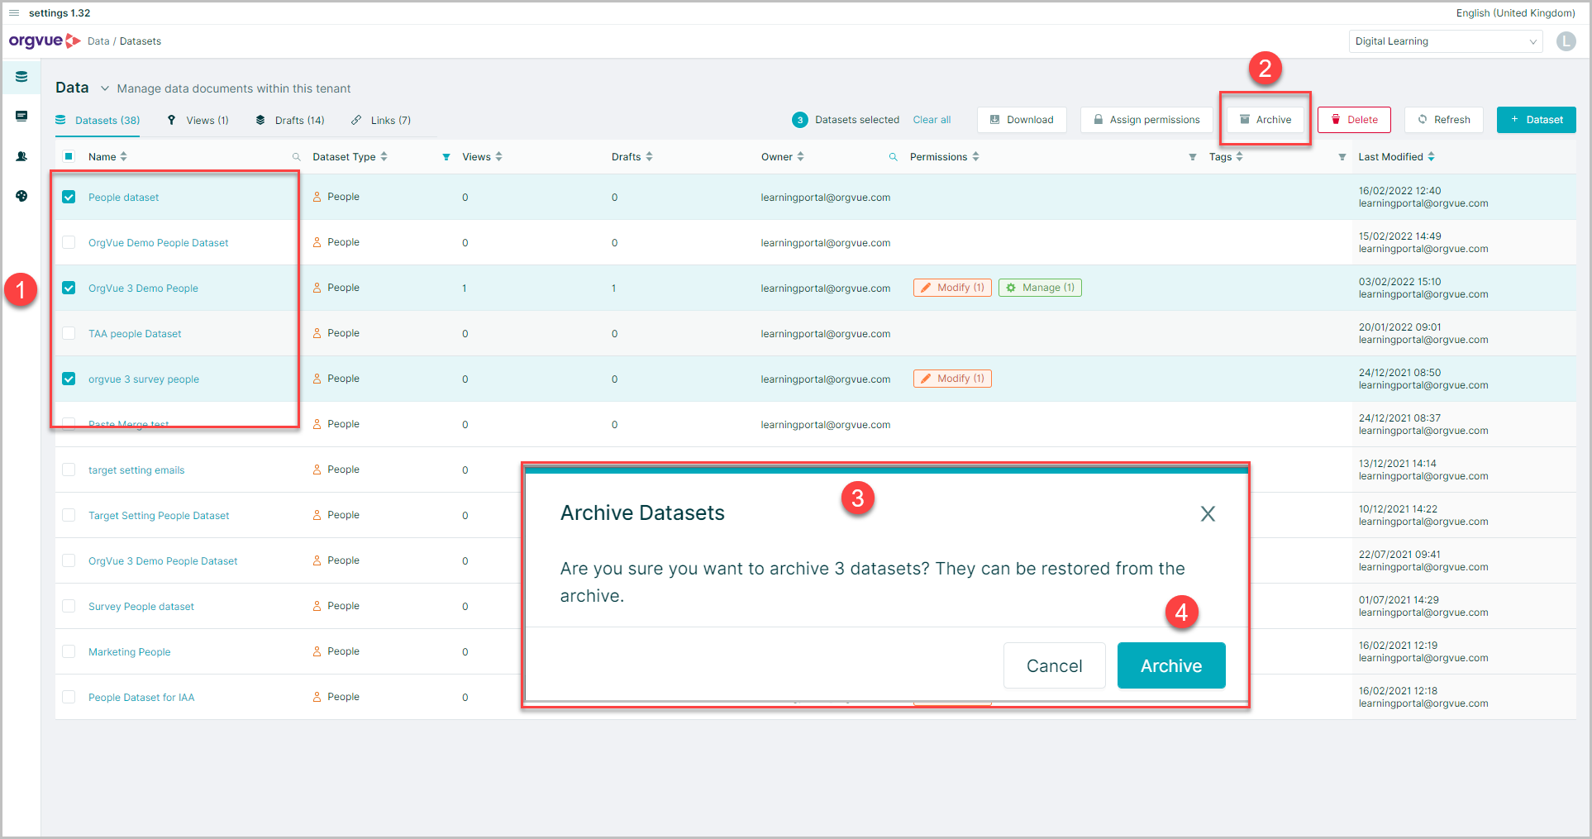The width and height of the screenshot is (1592, 839).
Task: Check the OrgVue Demo People Dataset checkbox
Action: (69, 242)
